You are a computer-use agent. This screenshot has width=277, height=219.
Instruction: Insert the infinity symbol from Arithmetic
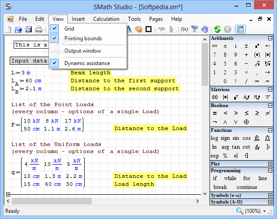(x=214, y=46)
